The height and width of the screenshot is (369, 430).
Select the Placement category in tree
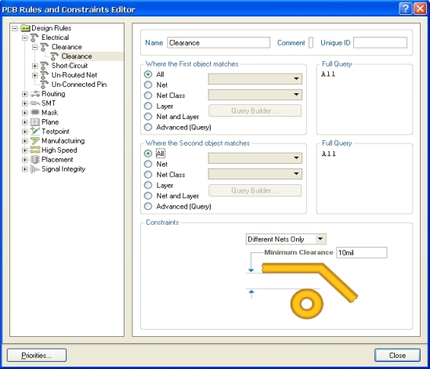[x=57, y=160]
